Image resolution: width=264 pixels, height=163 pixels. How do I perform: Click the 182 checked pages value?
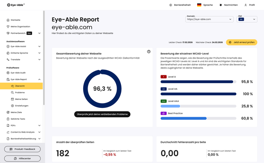[62, 153]
